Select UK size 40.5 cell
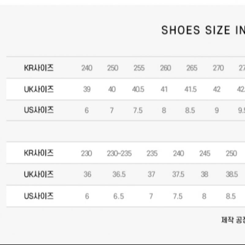Screen dimensions: 245x245 pyautogui.click(x=139, y=90)
